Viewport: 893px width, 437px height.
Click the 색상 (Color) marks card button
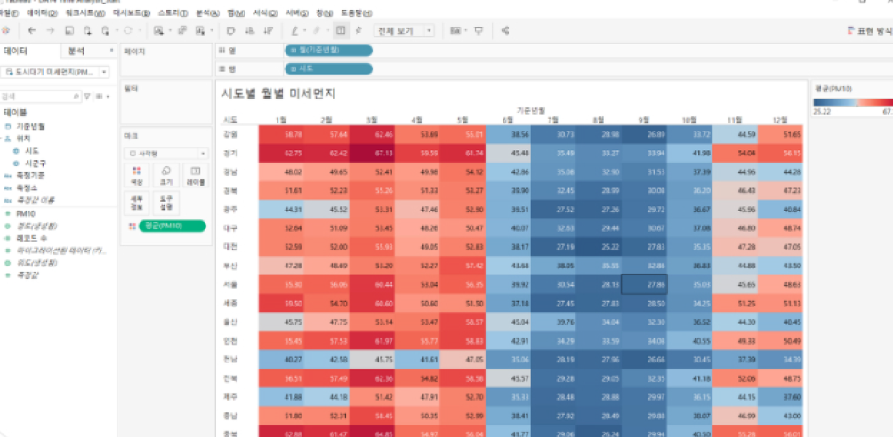[x=136, y=175]
